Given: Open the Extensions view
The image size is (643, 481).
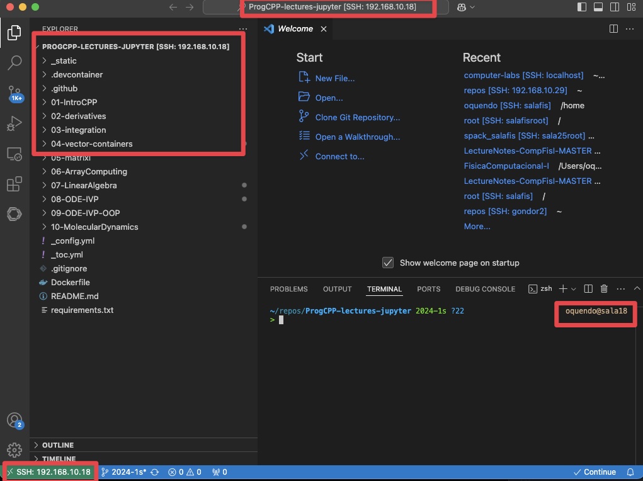Looking at the screenshot, I should 14,184.
